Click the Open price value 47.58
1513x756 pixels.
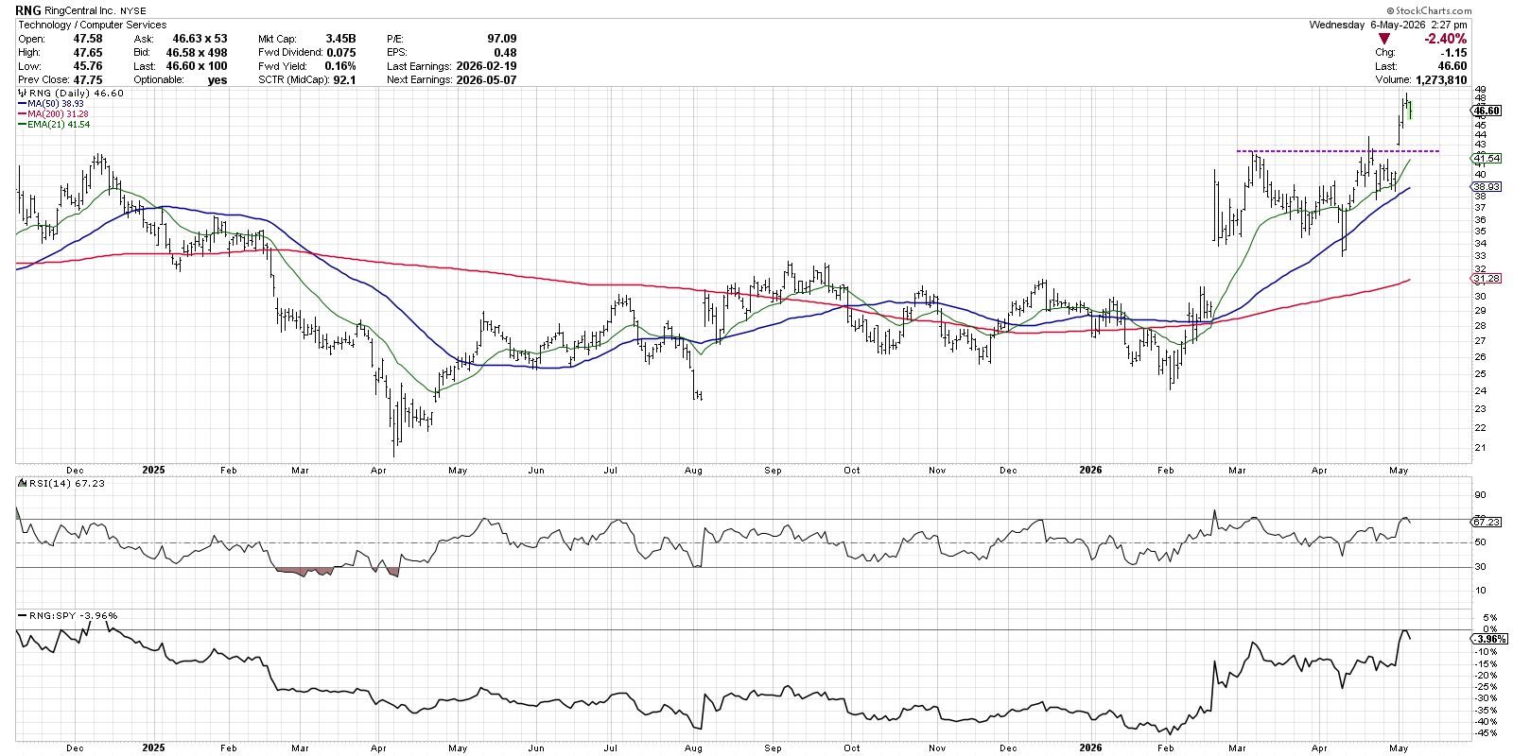(x=88, y=39)
